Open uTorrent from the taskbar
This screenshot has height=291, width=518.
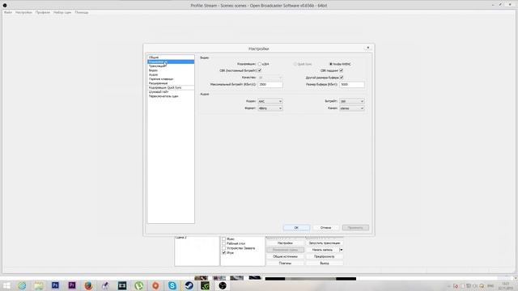[138, 285]
